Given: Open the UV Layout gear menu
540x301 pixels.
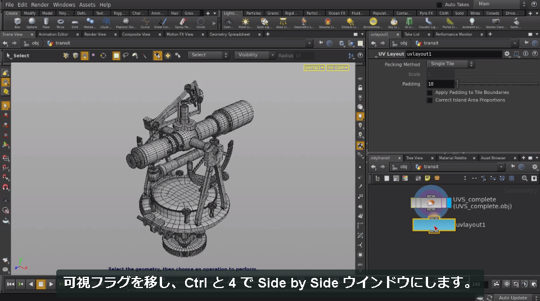Looking at the screenshot, I should point(507,53).
